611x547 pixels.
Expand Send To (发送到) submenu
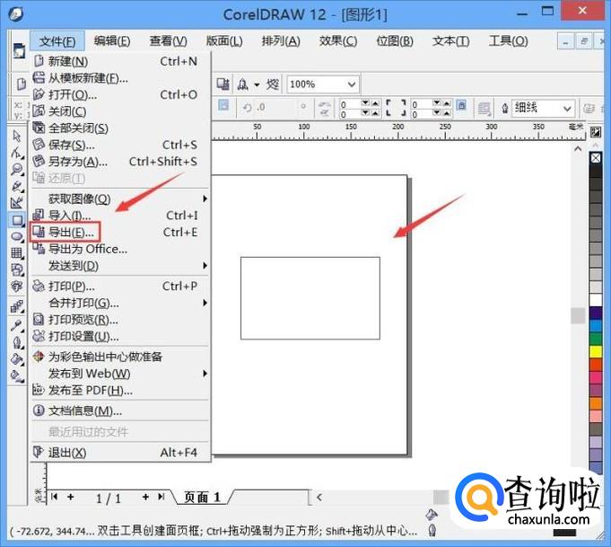(x=121, y=266)
